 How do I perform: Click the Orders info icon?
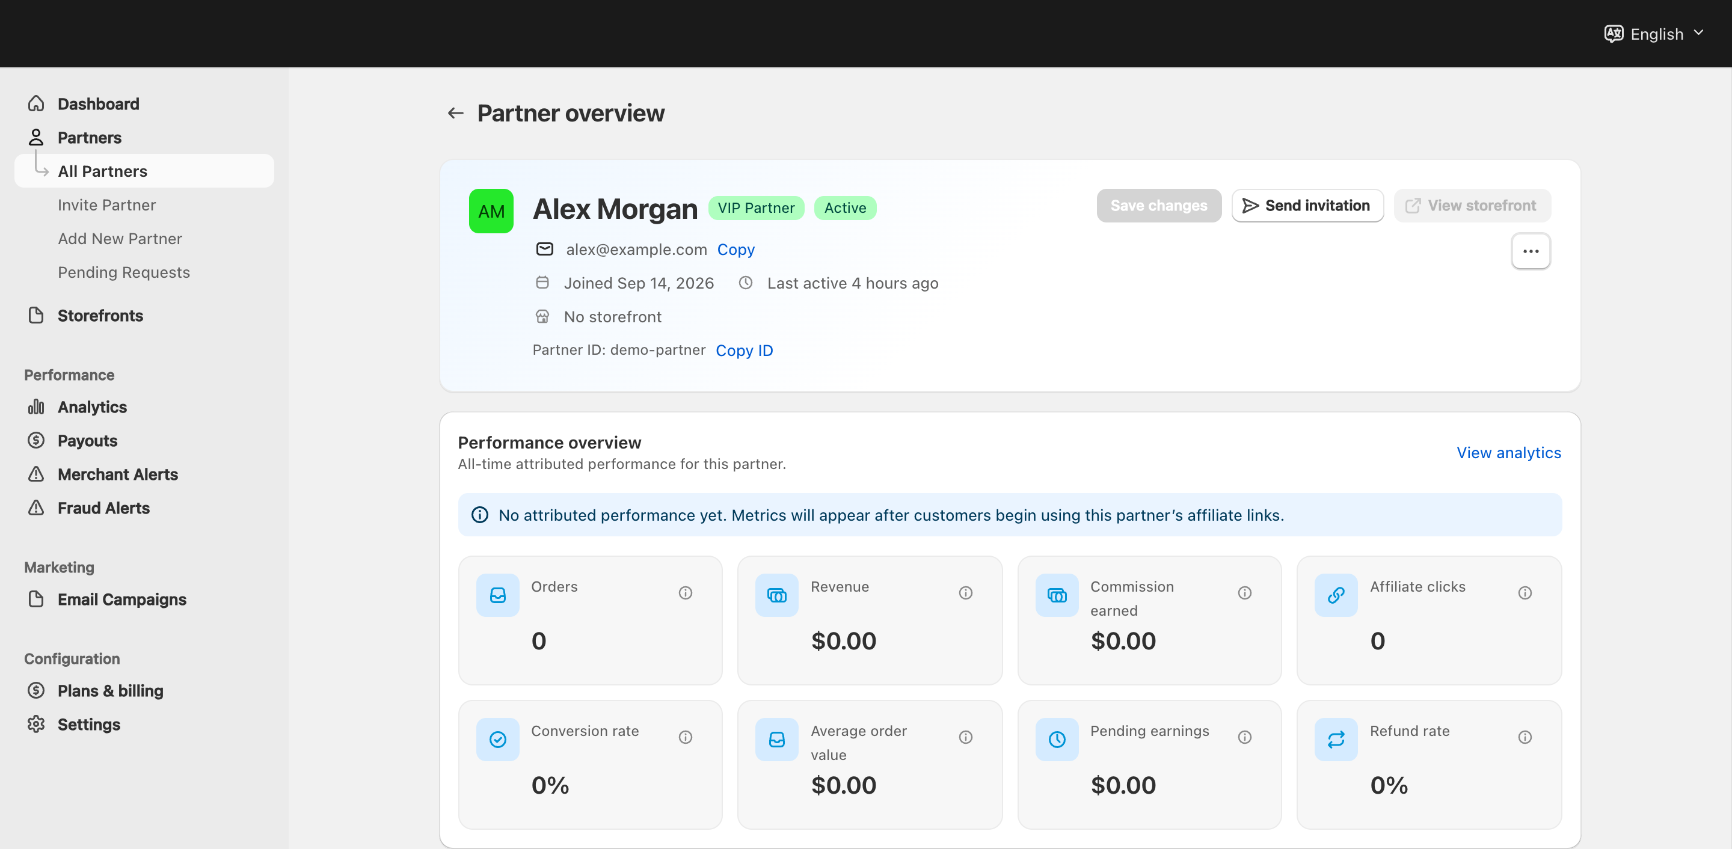pos(685,592)
